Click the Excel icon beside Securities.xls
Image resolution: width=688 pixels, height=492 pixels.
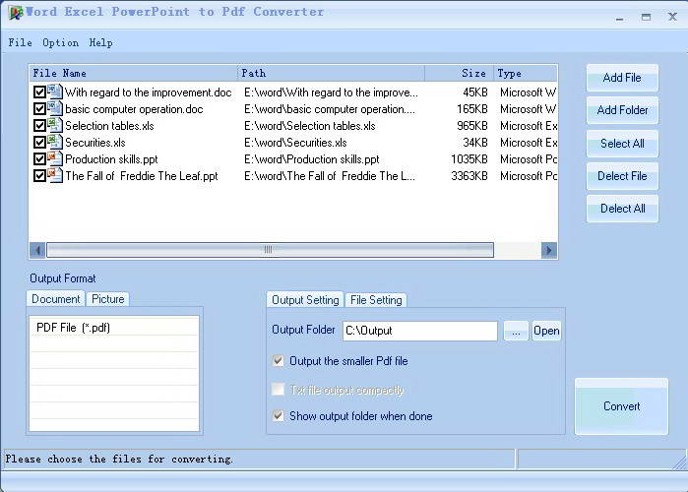pyautogui.click(x=55, y=142)
